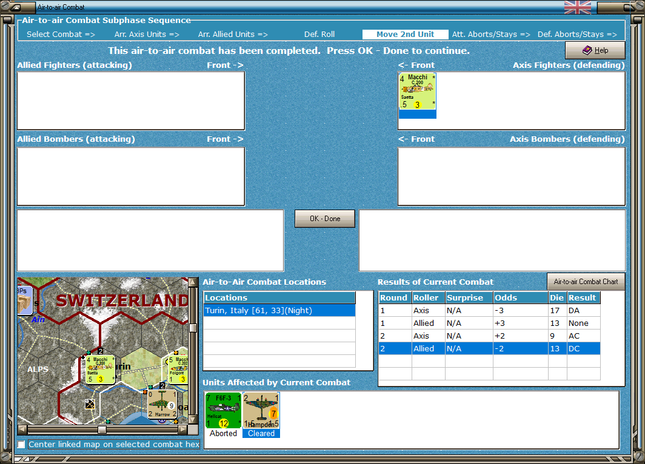Click the AC result cell

click(x=583, y=336)
